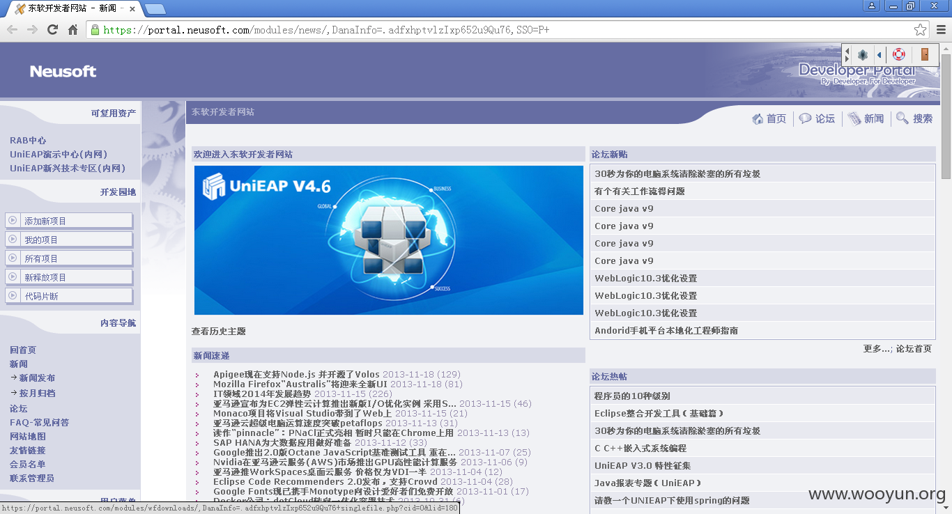Open RAB中心 link
Screen dimensions: 952x514
(28, 140)
